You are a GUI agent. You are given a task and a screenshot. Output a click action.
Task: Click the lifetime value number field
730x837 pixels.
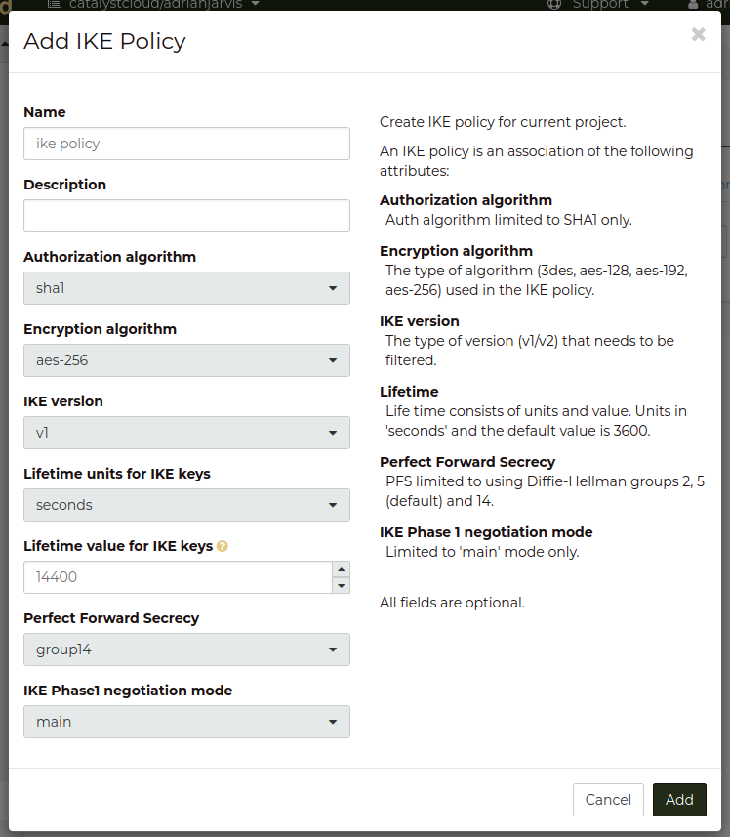[176, 577]
